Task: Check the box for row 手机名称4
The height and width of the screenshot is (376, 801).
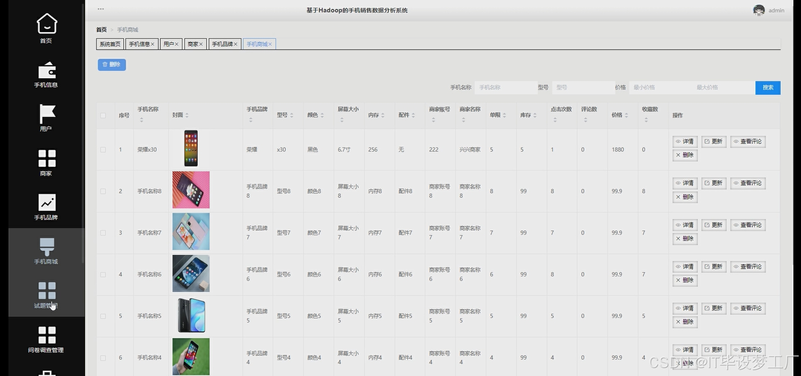Action: (x=103, y=358)
